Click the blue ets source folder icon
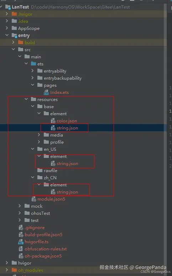The height and width of the screenshot is (276, 172). (x=33, y=64)
